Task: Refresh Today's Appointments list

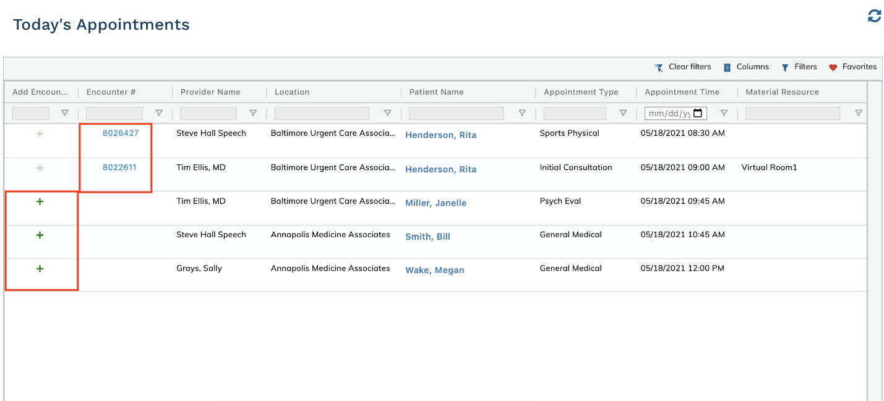Action: (x=874, y=16)
